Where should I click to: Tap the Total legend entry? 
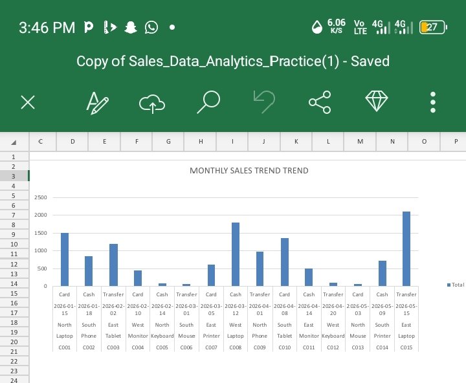click(x=455, y=285)
